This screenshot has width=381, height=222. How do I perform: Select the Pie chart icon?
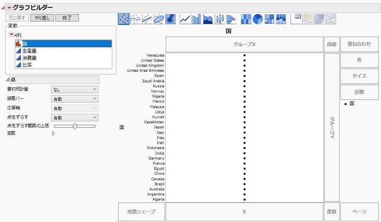[257, 19]
